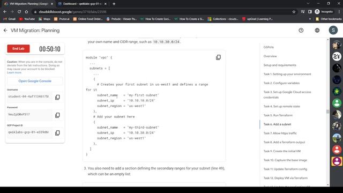Click the password field value

click(30, 114)
